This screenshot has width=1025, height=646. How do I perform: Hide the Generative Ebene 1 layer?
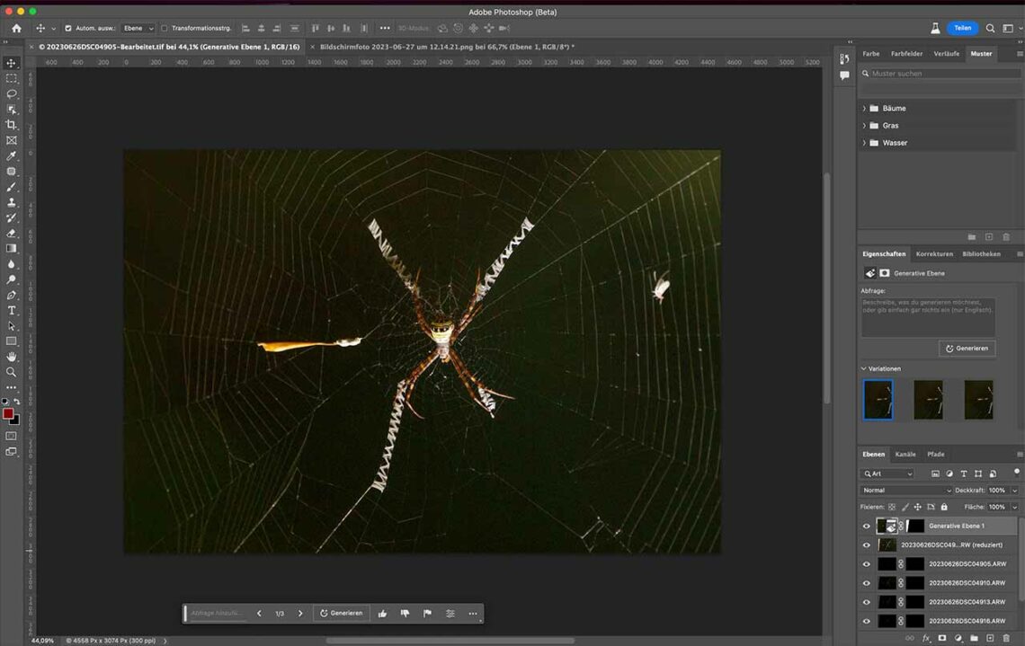coord(867,527)
